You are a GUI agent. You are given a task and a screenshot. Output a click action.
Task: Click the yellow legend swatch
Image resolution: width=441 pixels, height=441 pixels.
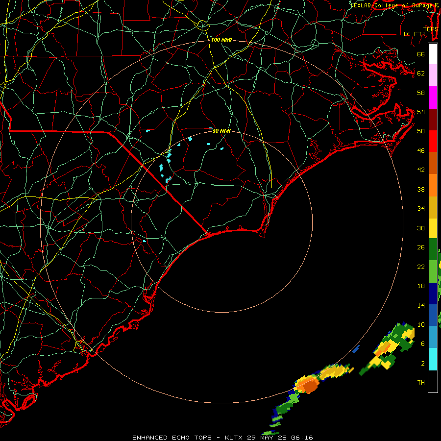(x=433, y=228)
